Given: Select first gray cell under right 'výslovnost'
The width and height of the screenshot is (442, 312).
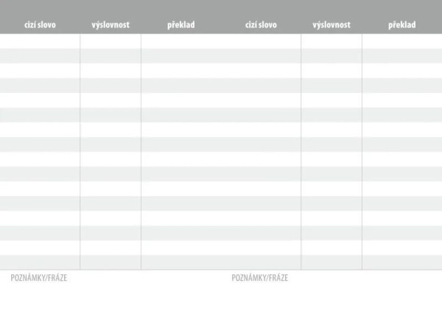Looking at the screenshot, I should click(x=331, y=56).
